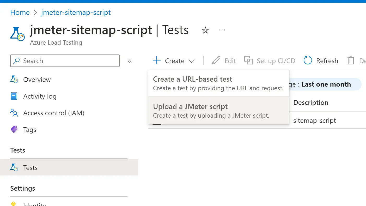Screen dimensions: 366x206
Task: Click the Overview flask icon
Action: point(14,80)
